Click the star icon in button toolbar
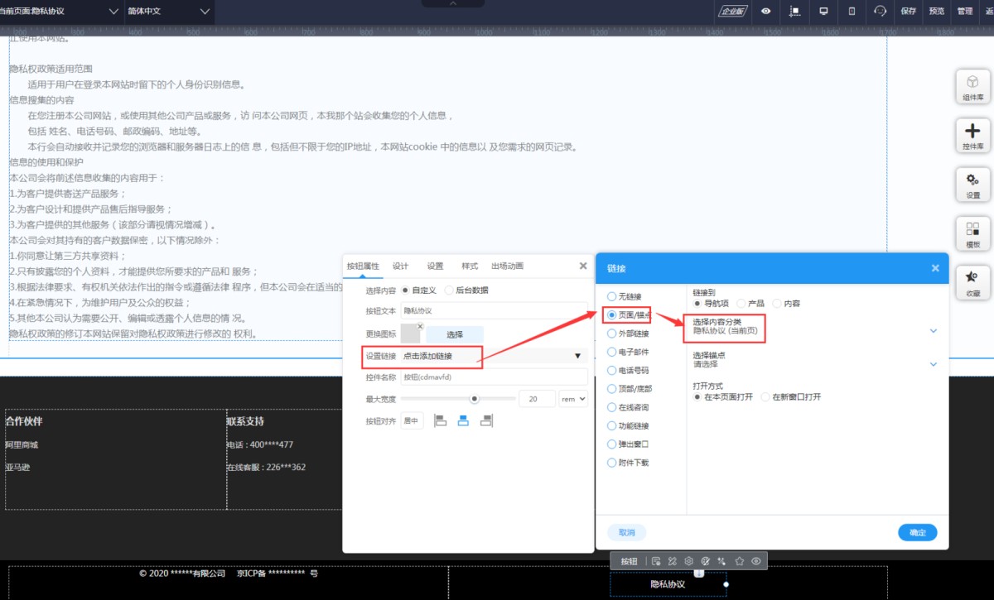The image size is (994, 600). click(x=740, y=561)
